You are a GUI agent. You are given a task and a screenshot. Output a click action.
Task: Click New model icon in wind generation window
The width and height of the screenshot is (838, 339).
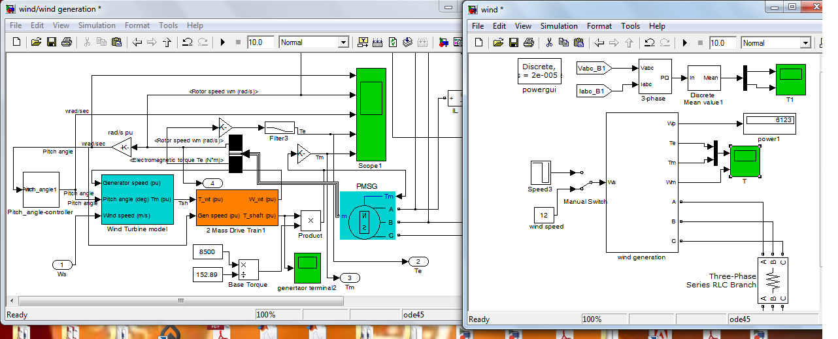click(x=17, y=42)
